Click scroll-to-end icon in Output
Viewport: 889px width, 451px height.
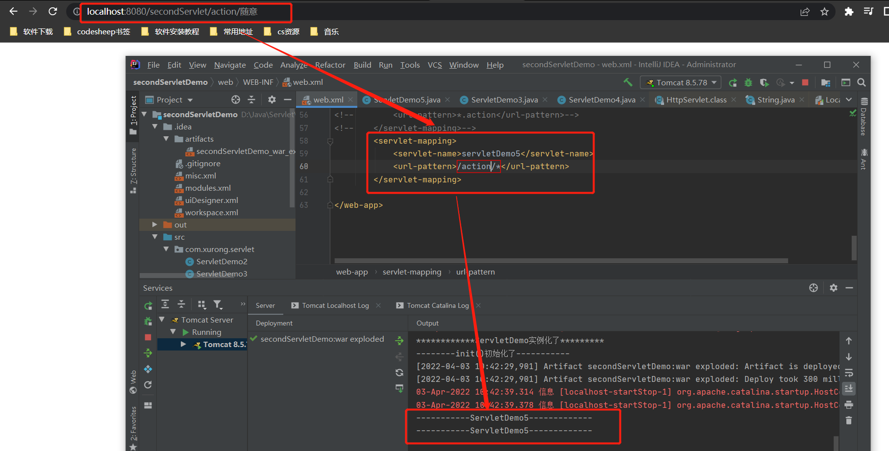pos(849,389)
